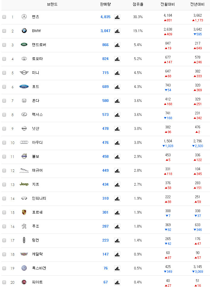
Task: Open the chart icon for BMW row
Action: [x=117, y=31]
